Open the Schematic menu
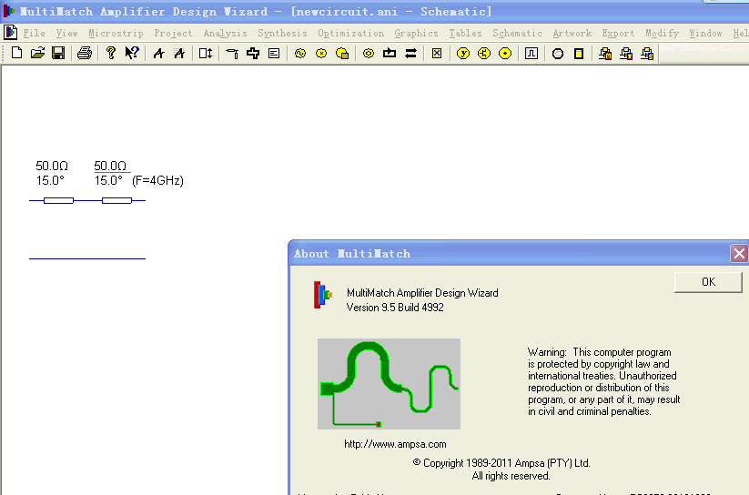The height and width of the screenshot is (495, 749). click(x=517, y=33)
